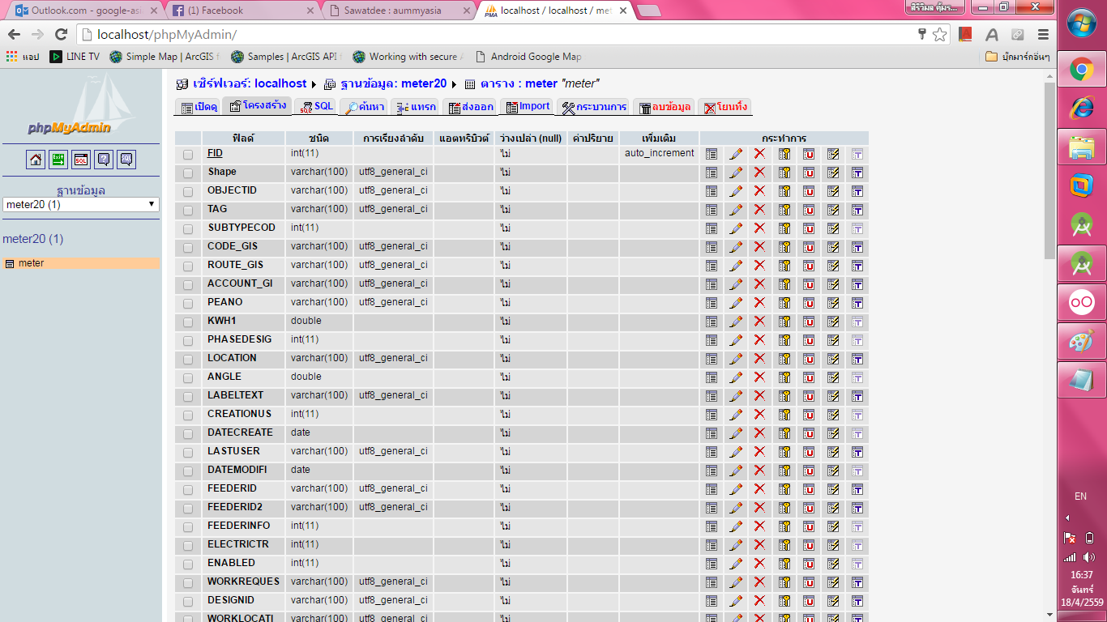Tick the checkbox for FID field
1107x622 pixels.
click(x=188, y=154)
